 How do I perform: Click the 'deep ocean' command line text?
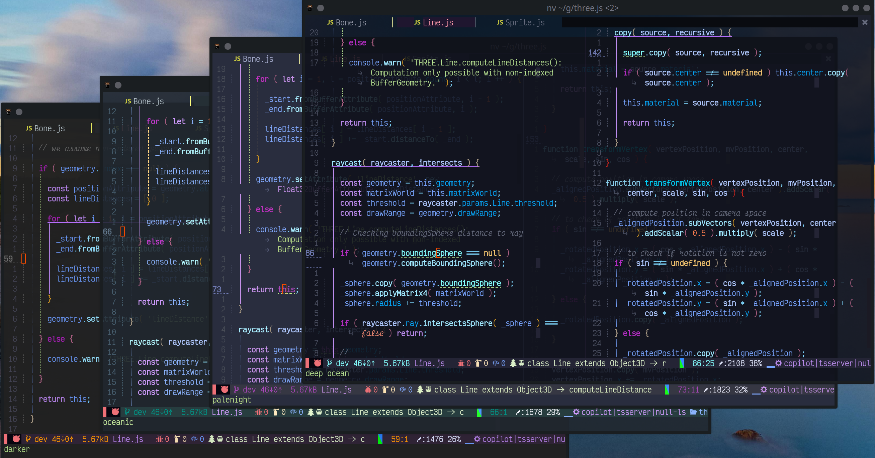pos(327,373)
